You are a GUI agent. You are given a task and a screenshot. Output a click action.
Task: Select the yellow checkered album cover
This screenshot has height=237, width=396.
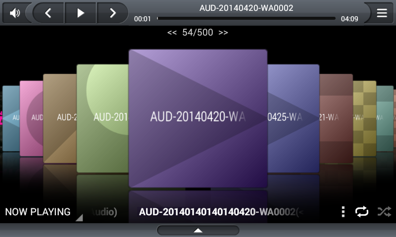click(365, 118)
